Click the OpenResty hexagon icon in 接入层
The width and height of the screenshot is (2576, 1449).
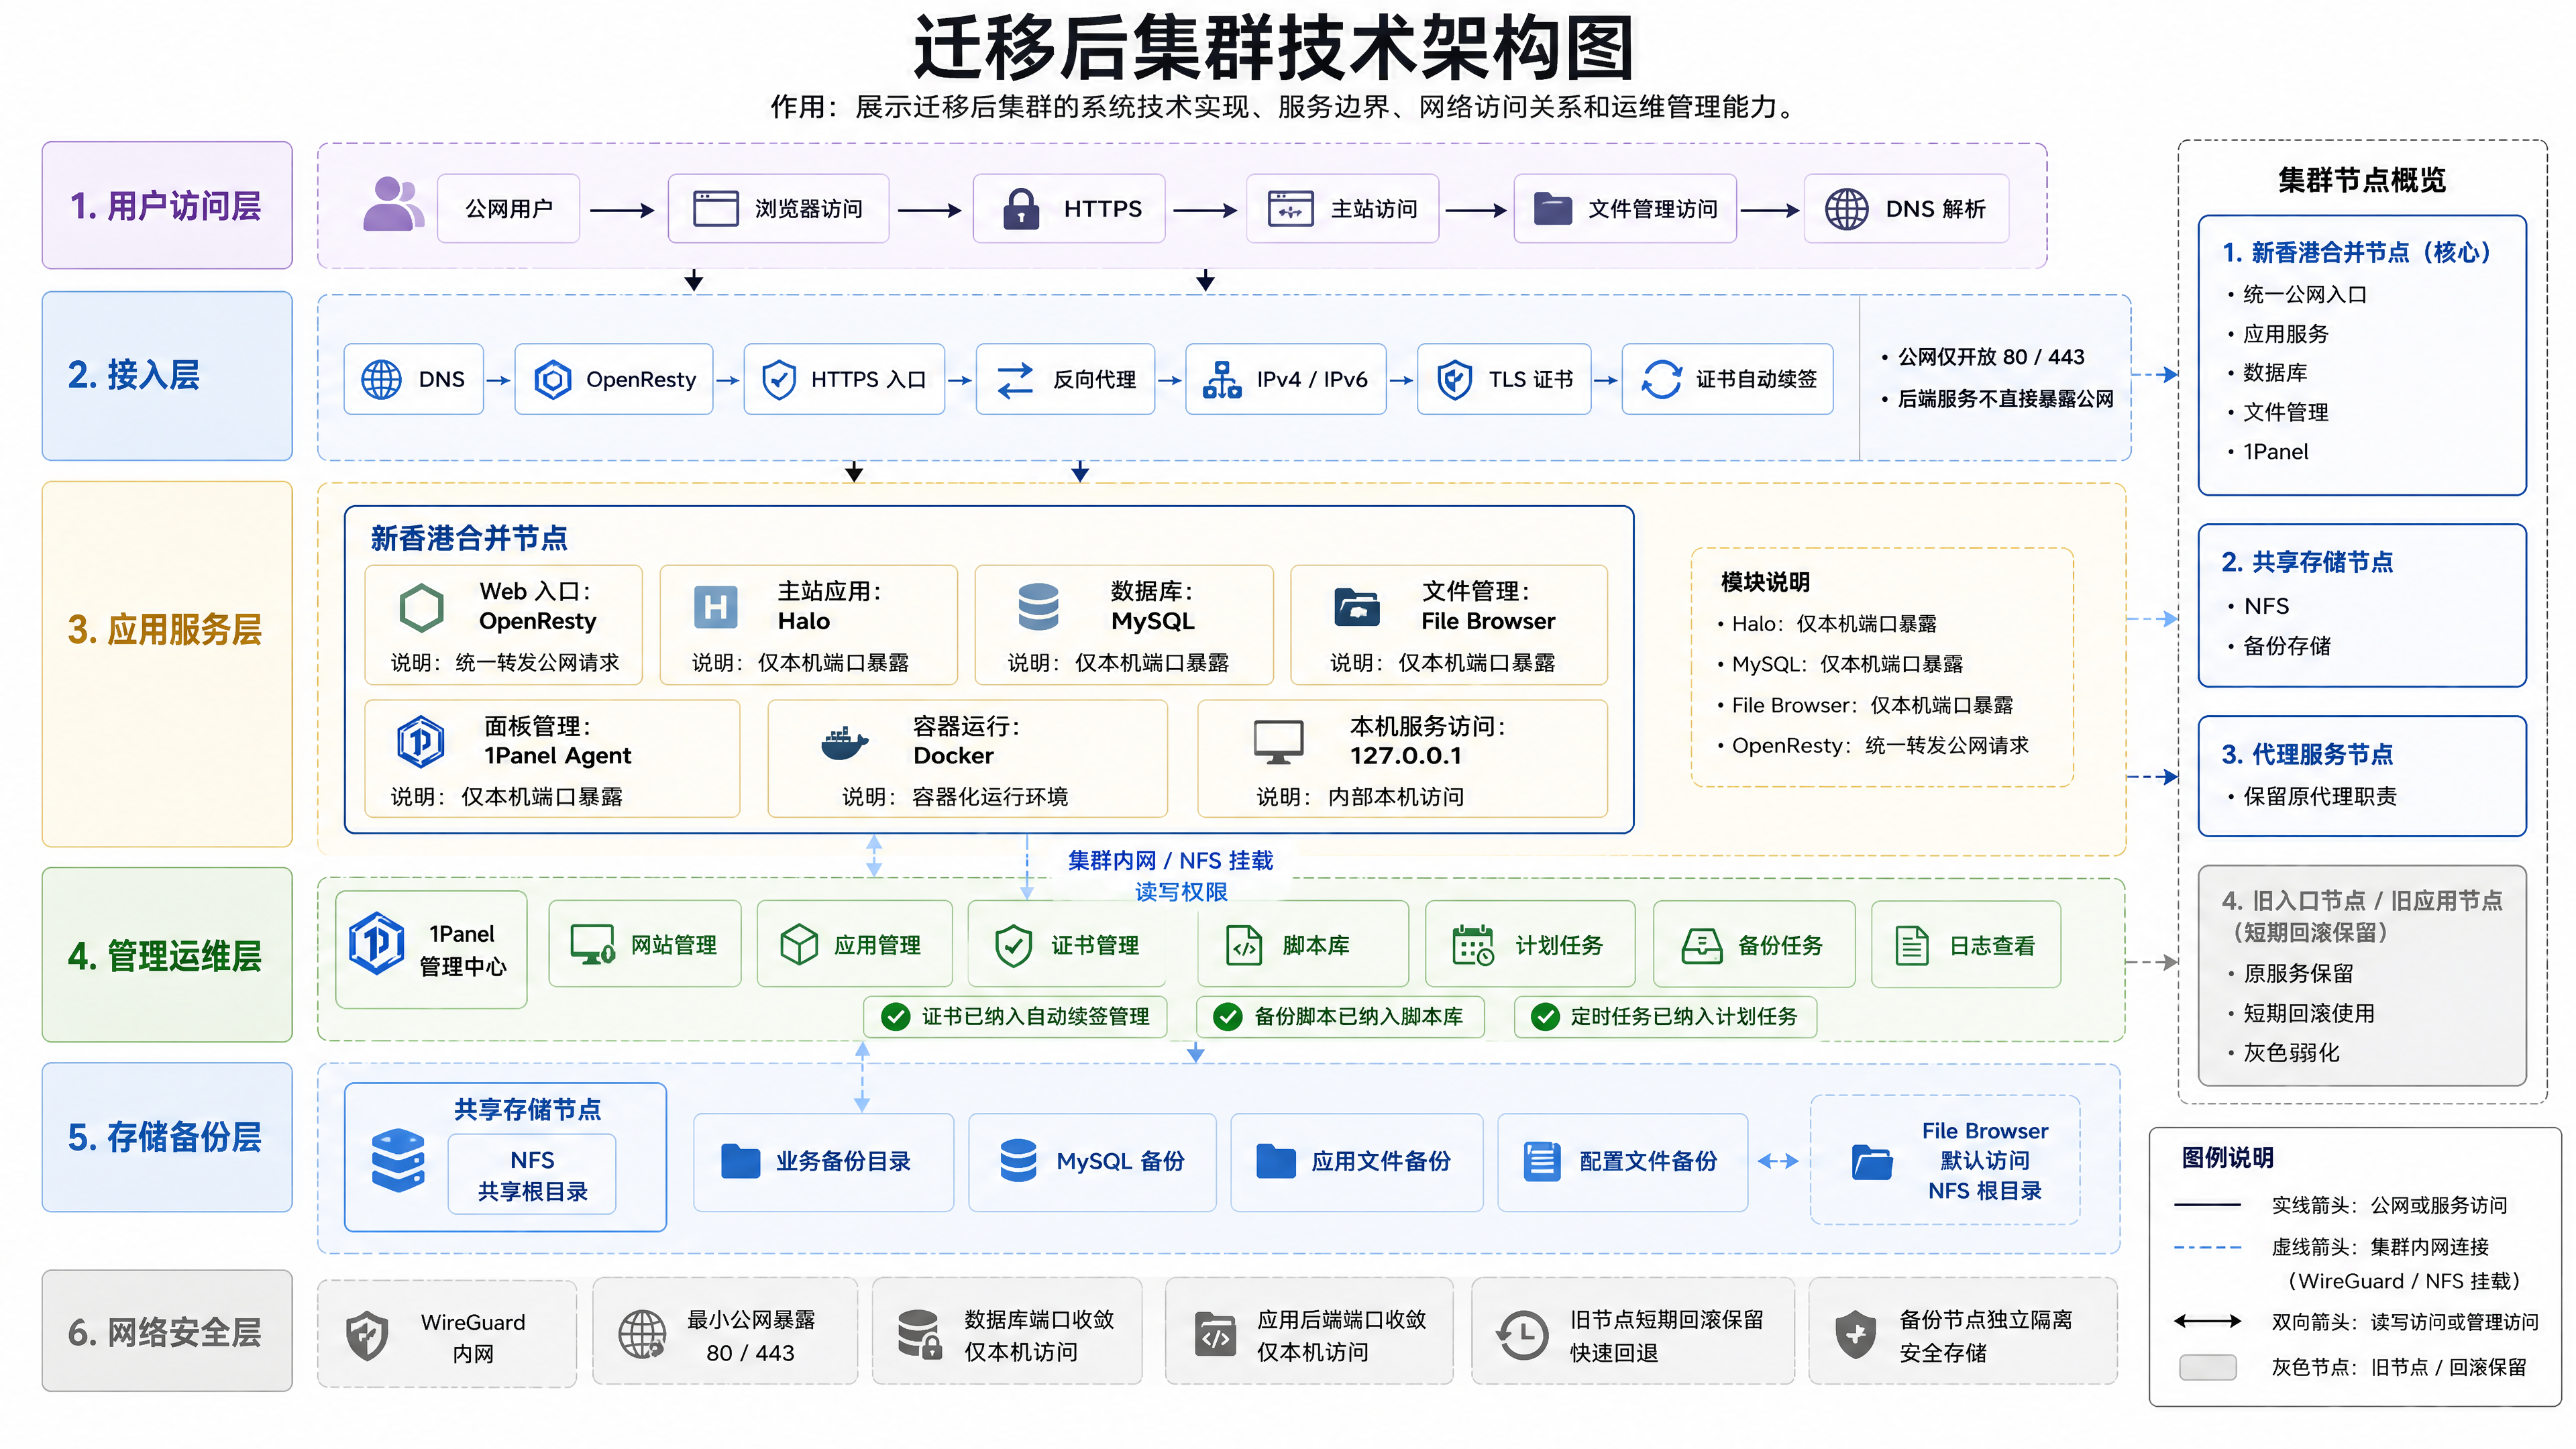552,380
